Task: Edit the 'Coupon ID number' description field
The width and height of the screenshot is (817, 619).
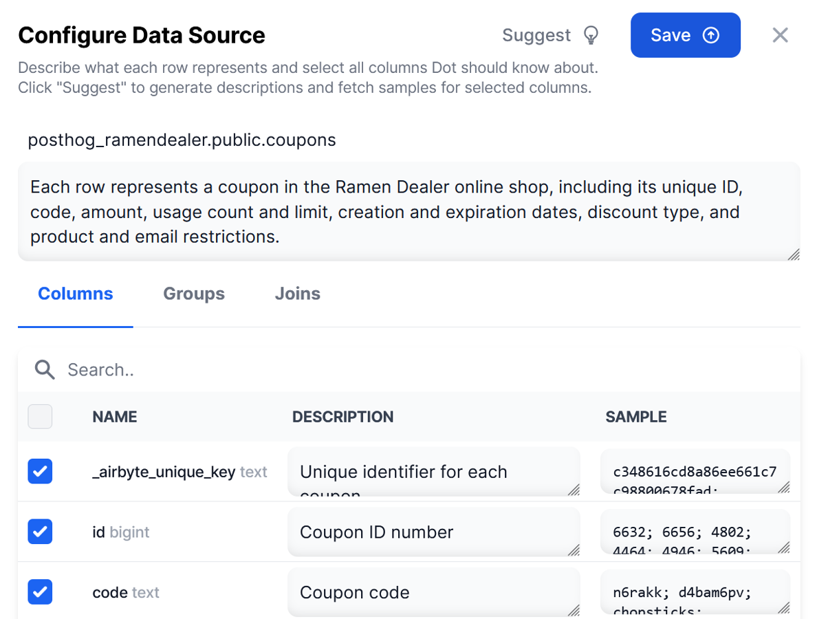Action: pos(433,531)
